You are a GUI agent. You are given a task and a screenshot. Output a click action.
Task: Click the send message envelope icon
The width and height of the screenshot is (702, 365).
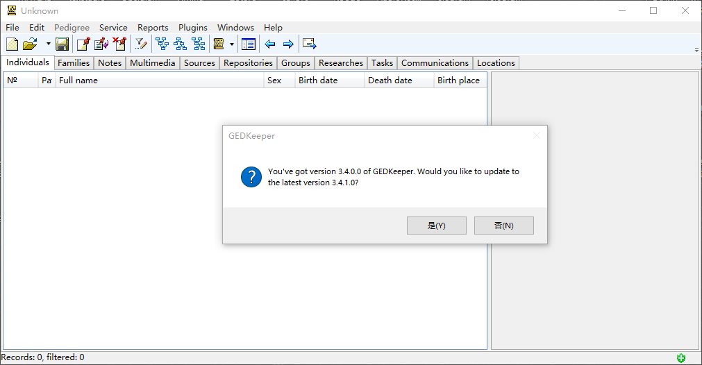pos(310,44)
